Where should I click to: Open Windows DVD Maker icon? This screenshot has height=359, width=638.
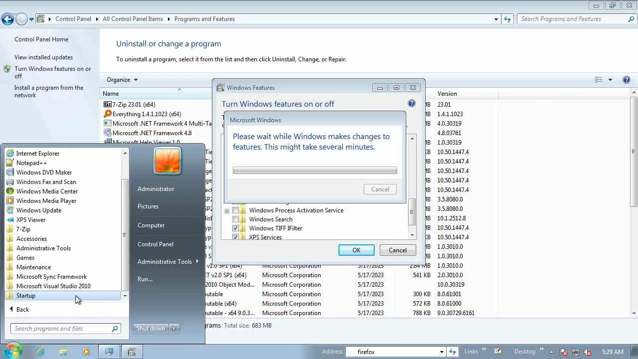point(10,173)
